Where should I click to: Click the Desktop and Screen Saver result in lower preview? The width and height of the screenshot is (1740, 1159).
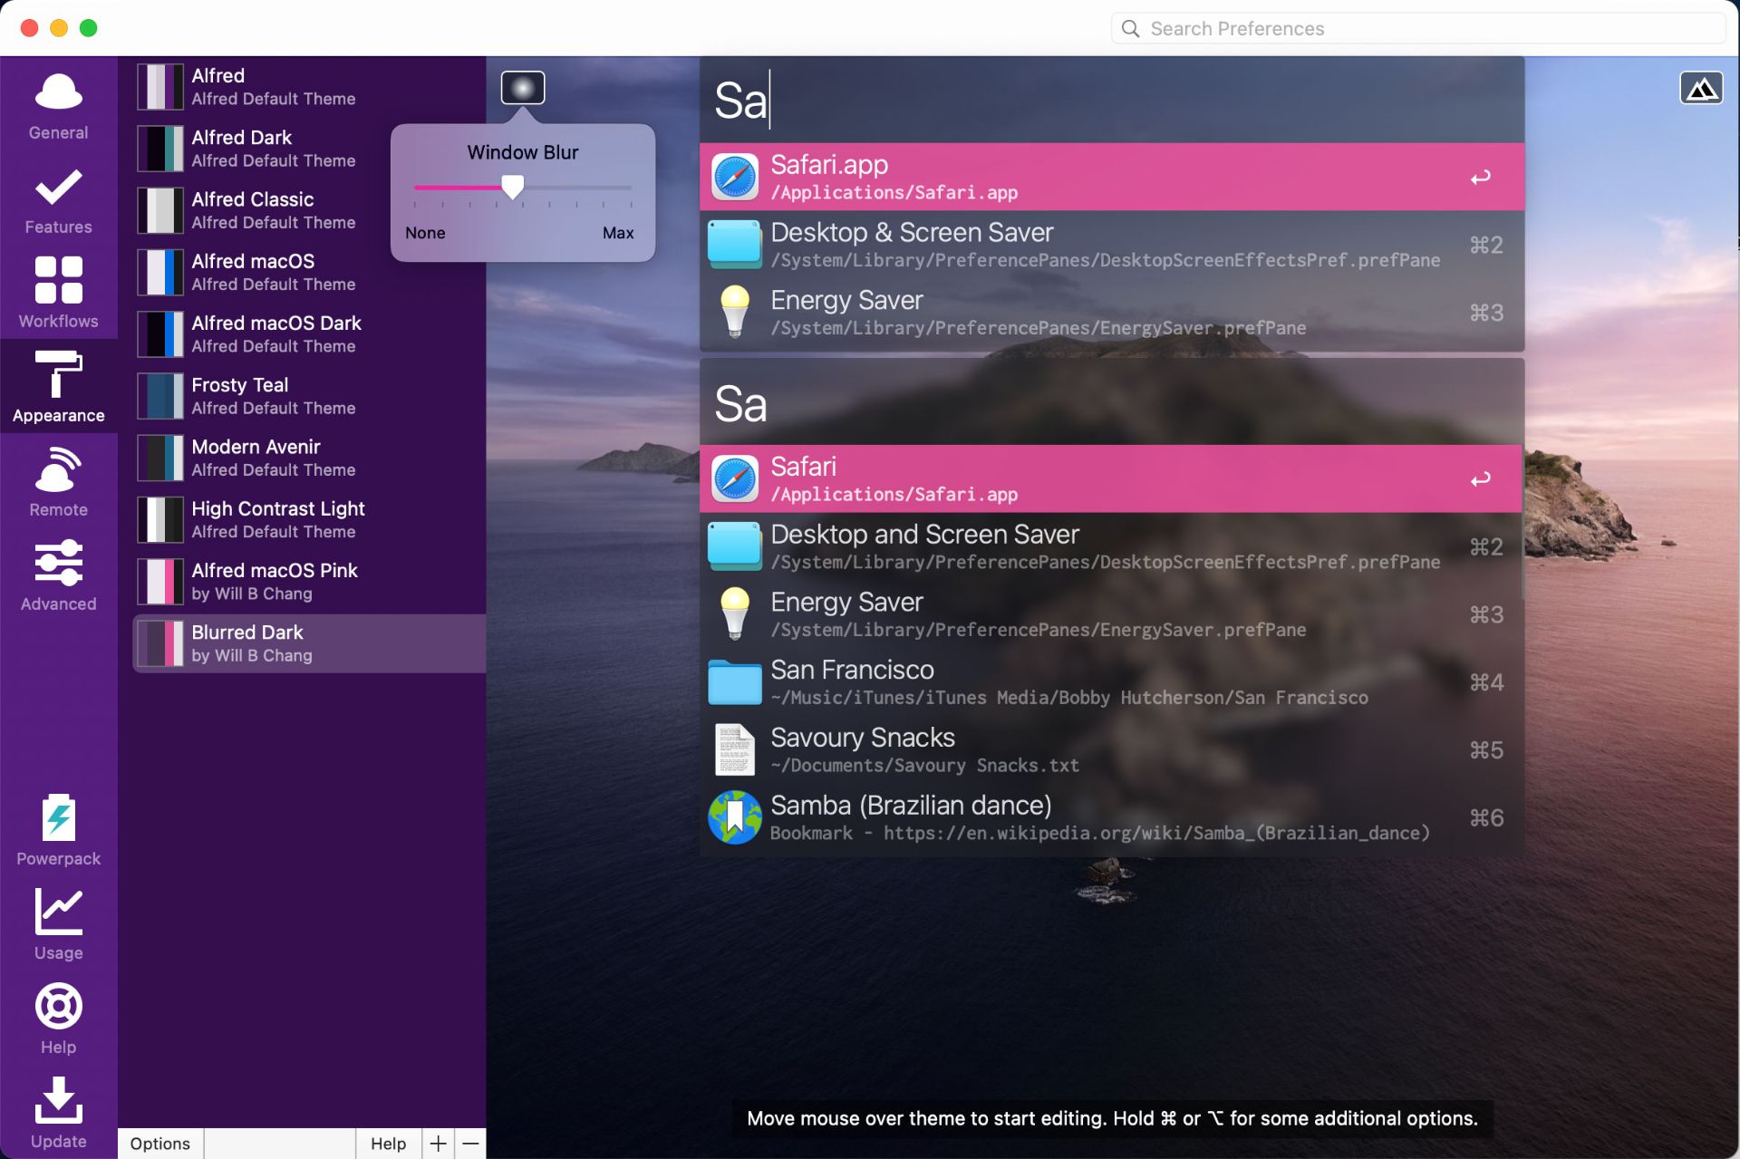pos(1112,546)
